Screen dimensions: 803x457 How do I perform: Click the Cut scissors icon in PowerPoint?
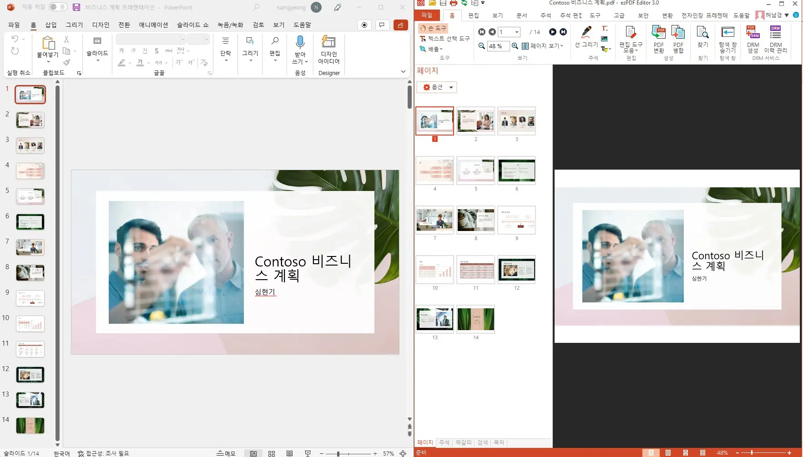[66, 40]
